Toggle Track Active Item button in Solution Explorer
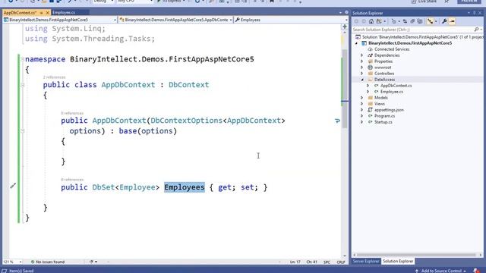This screenshot has width=486, height=273. [x=431, y=21]
